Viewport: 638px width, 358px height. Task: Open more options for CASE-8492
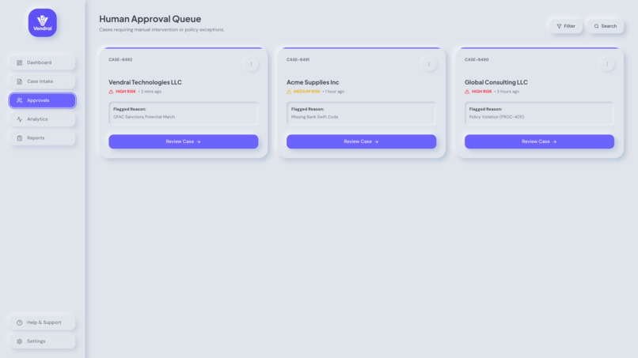251,64
